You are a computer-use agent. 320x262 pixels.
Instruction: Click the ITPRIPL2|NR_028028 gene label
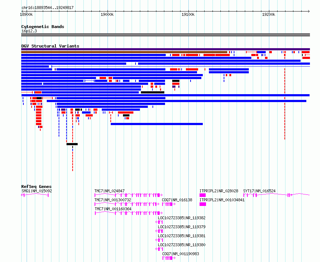(219, 191)
